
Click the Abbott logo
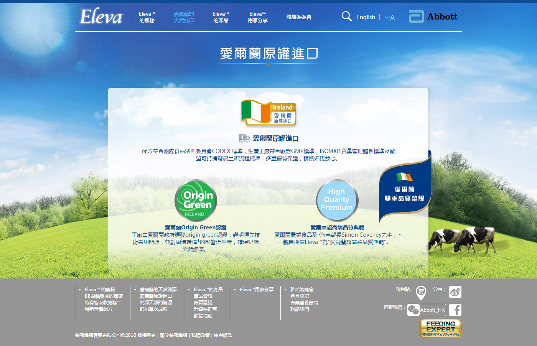pos(433,16)
